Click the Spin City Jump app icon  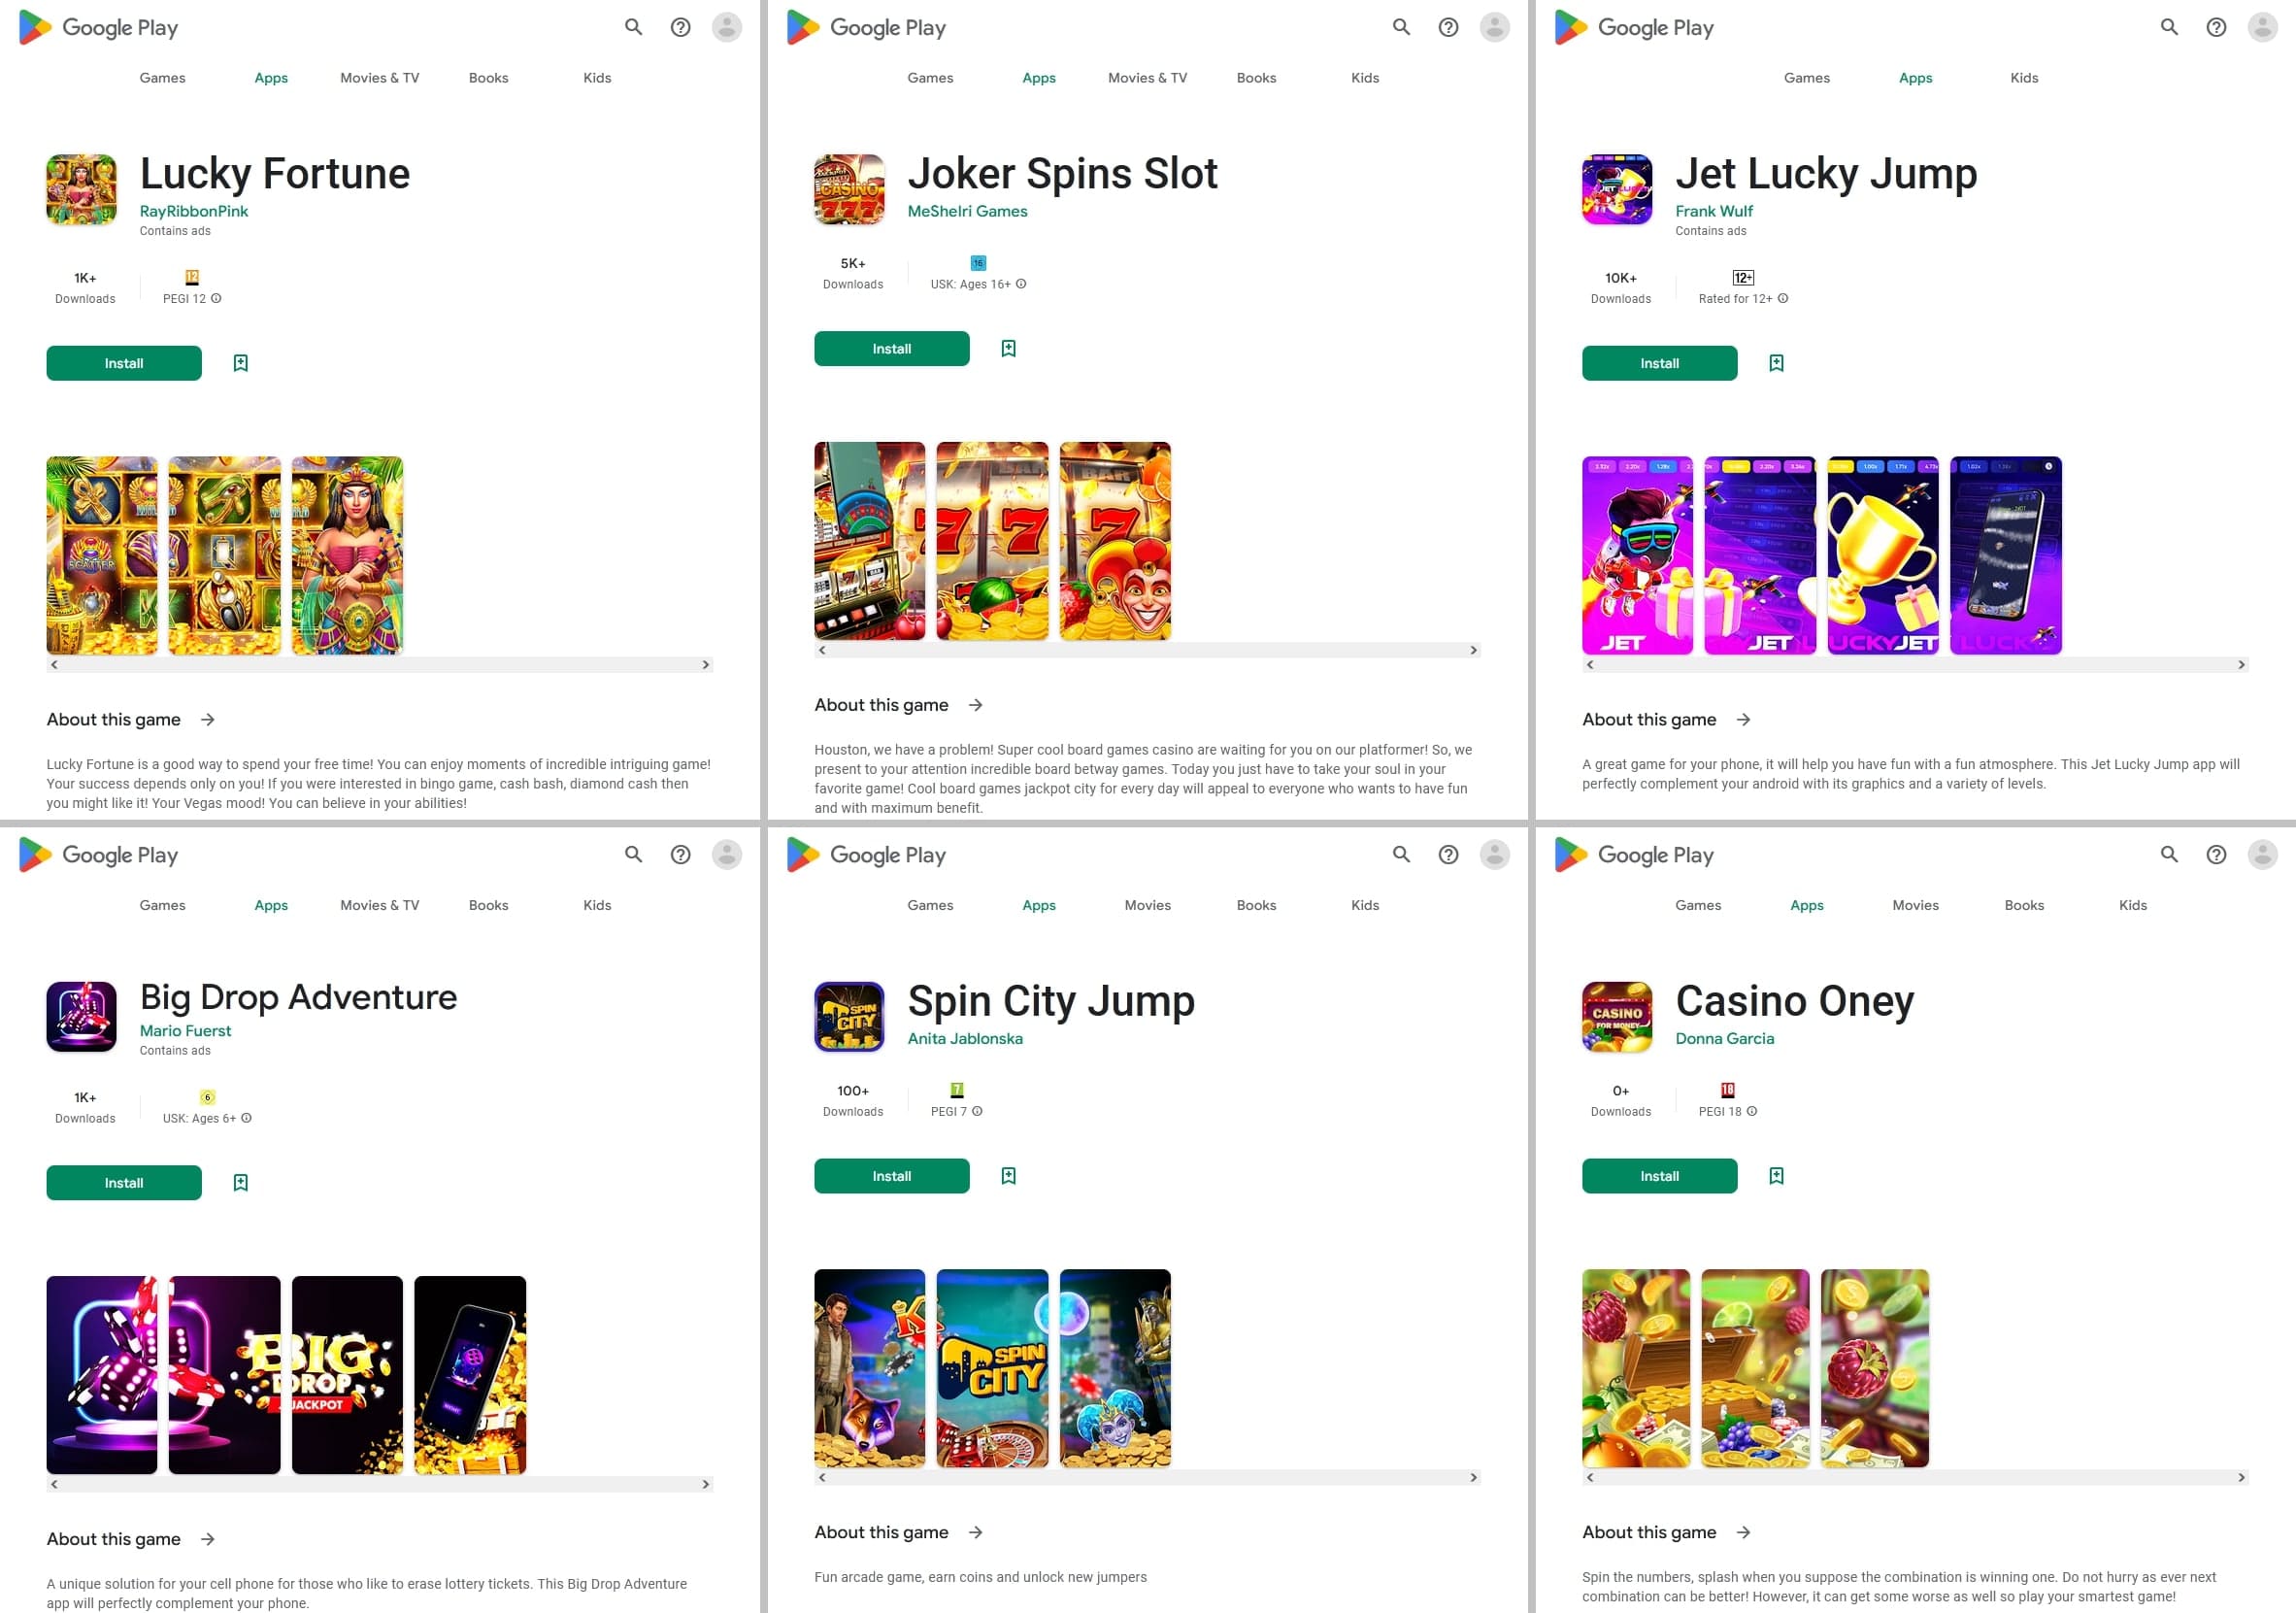coord(848,1016)
